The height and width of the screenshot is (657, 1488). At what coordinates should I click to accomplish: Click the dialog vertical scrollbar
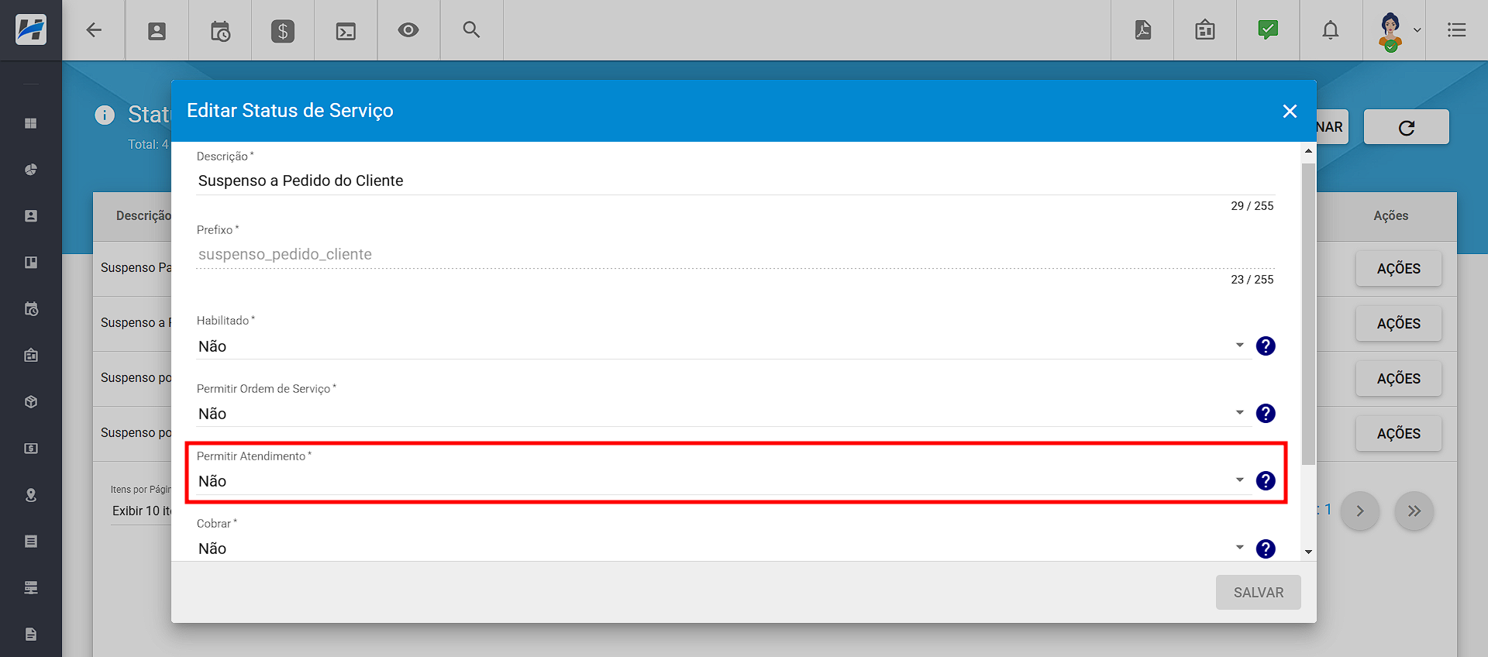[1308, 314]
